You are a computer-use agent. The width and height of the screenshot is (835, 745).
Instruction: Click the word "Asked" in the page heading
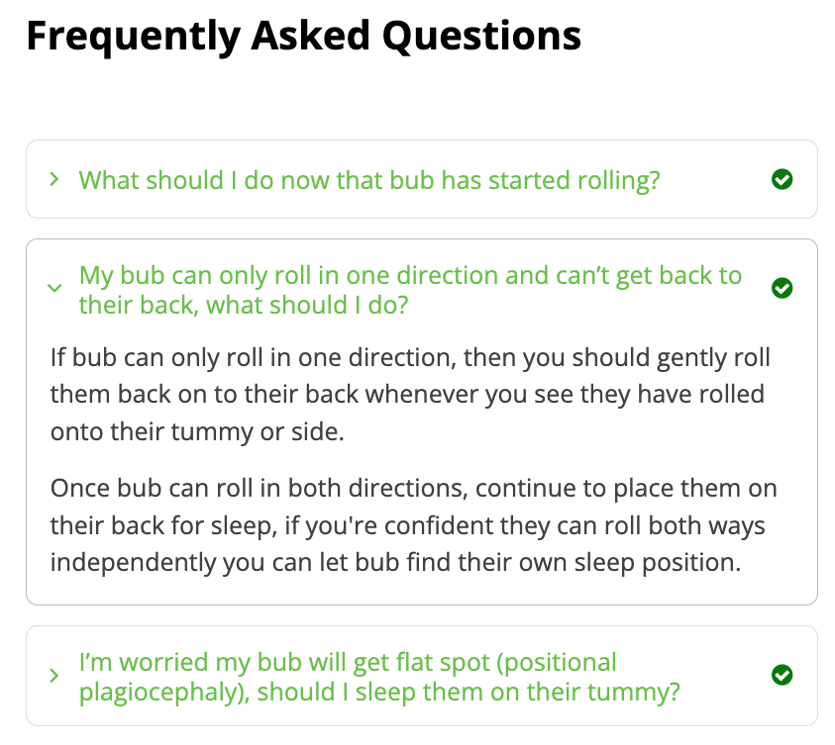(x=311, y=36)
